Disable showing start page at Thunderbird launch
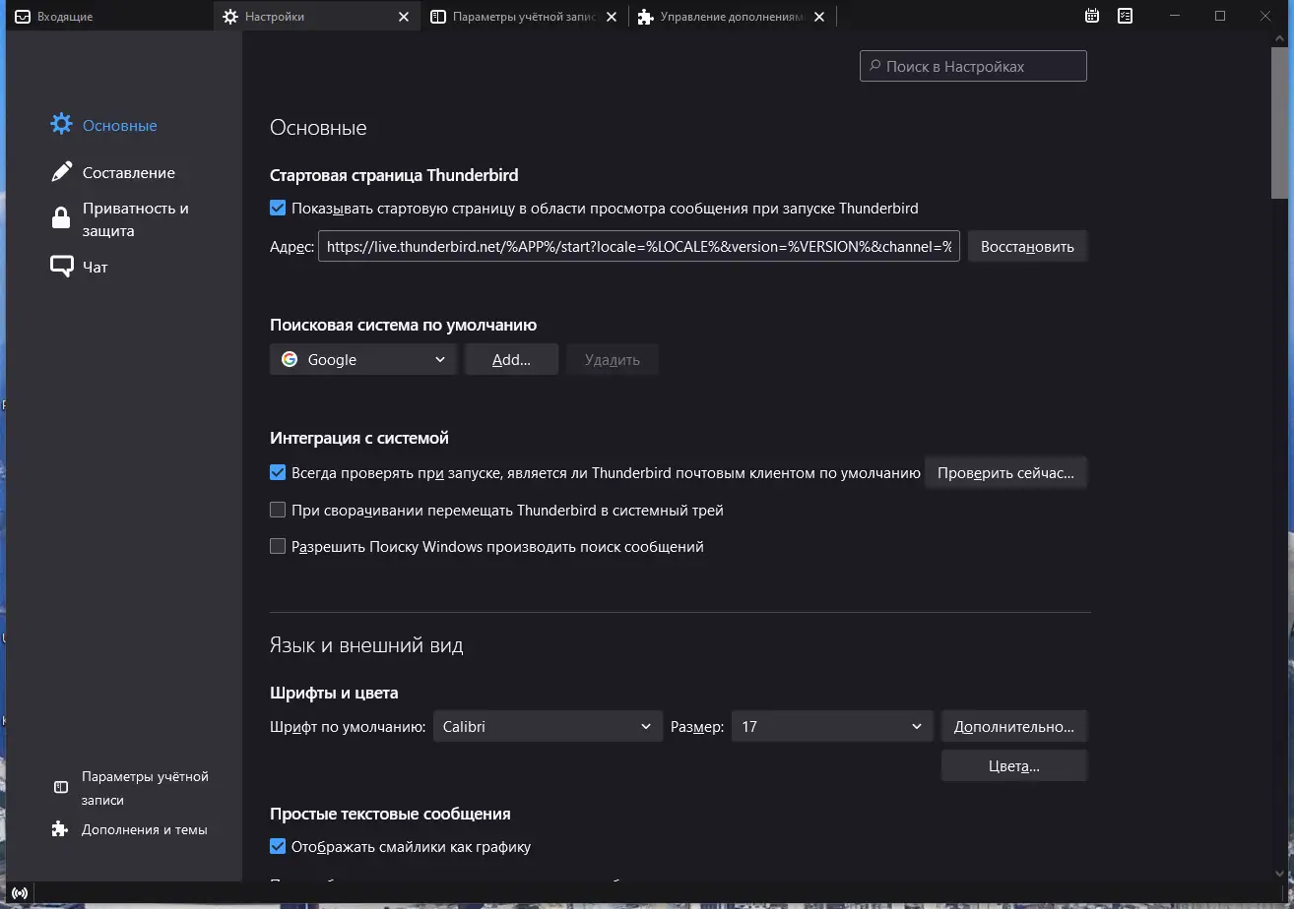This screenshot has height=909, width=1294. coord(278,209)
